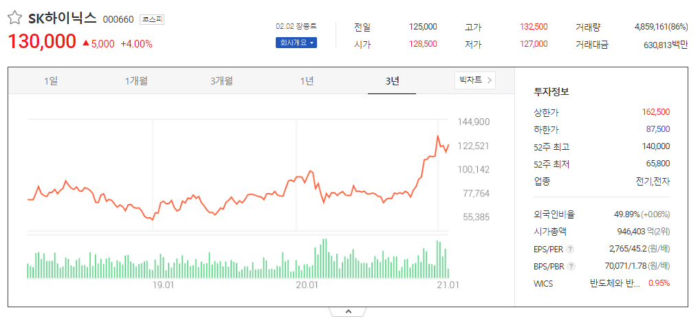Click the 거래대금 value 630,813백만
This screenshot has width=700, height=332.
(x=666, y=45)
